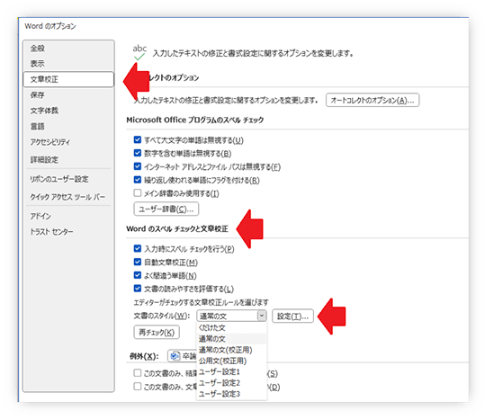Viewport: 485px width, 419px height.
Task: Open クイック アクセス ツール バー category
Action: [67, 197]
